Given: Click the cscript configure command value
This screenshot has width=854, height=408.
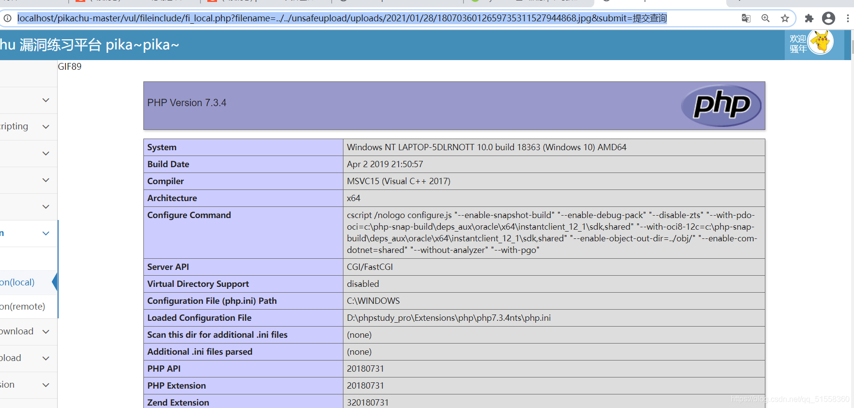Looking at the screenshot, I should pos(552,233).
